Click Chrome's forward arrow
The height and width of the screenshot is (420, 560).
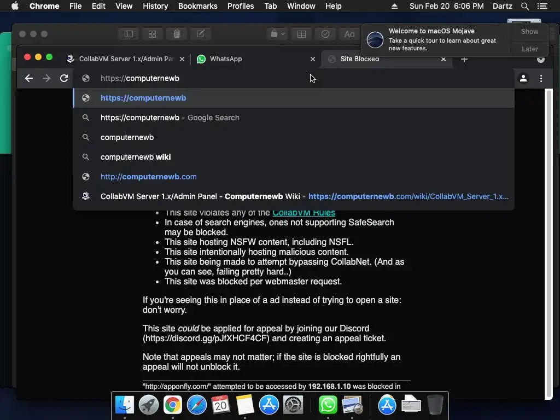(46, 78)
